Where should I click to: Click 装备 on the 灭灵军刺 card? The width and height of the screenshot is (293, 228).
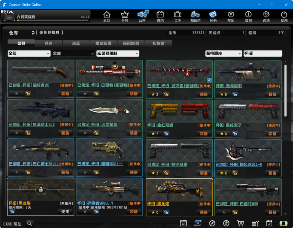(x=133, y=133)
